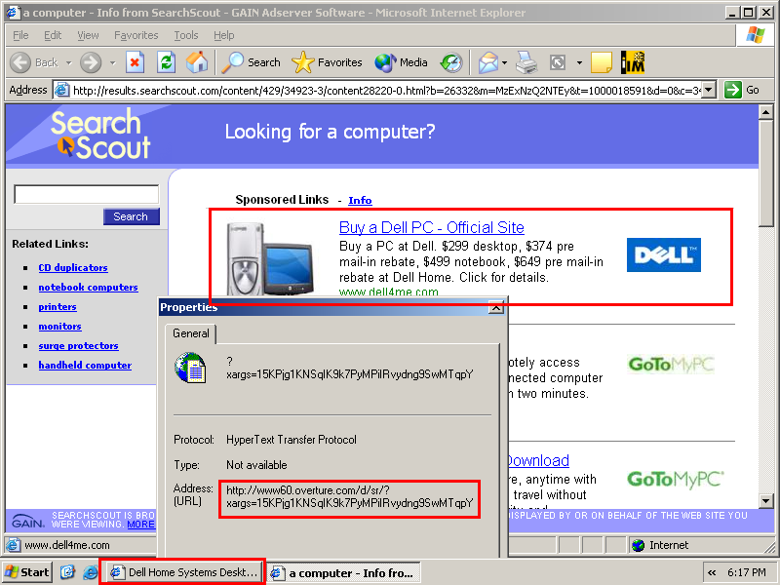Click the page scrollbar up arrow
This screenshot has height=585, width=780.
click(766, 112)
